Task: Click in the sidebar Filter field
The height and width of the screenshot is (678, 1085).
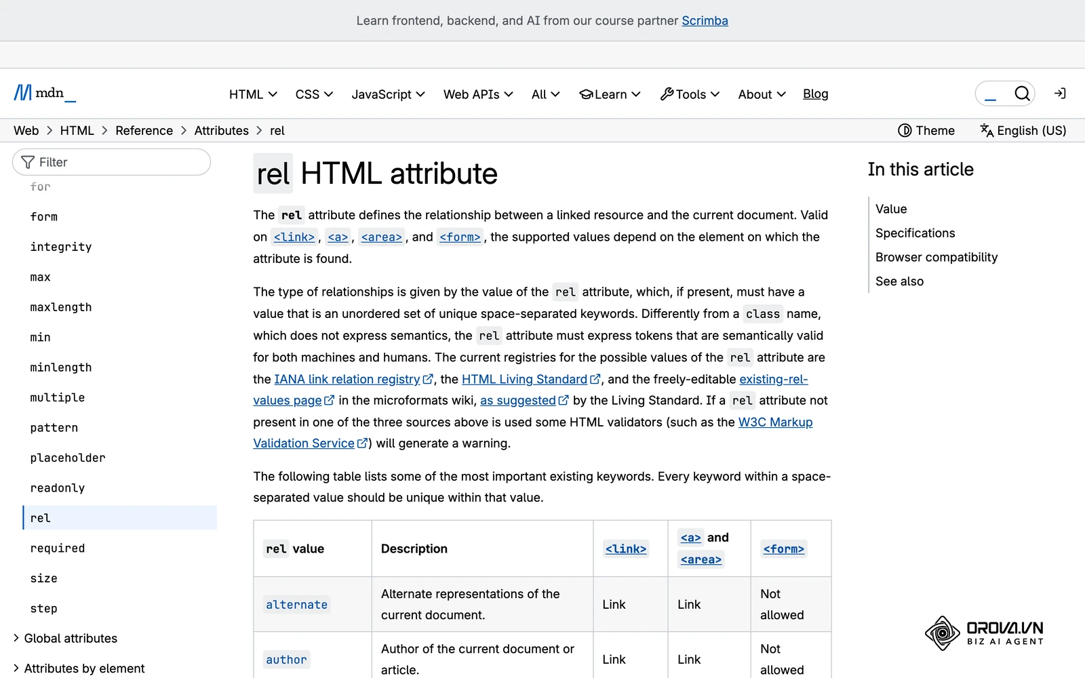Action: point(111,162)
